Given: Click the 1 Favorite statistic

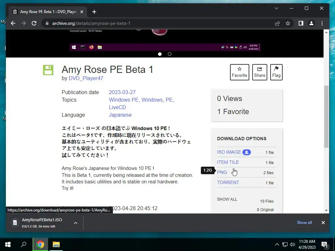Looking at the screenshot, I should (x=233, y=111).
